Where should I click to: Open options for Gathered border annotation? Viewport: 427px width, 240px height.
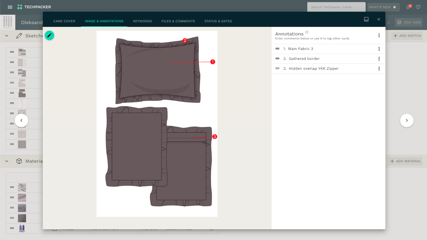click(379, 59)
